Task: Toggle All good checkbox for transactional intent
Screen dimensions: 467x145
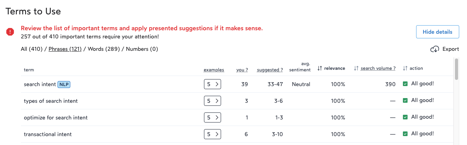Action: tap(405, 134)
